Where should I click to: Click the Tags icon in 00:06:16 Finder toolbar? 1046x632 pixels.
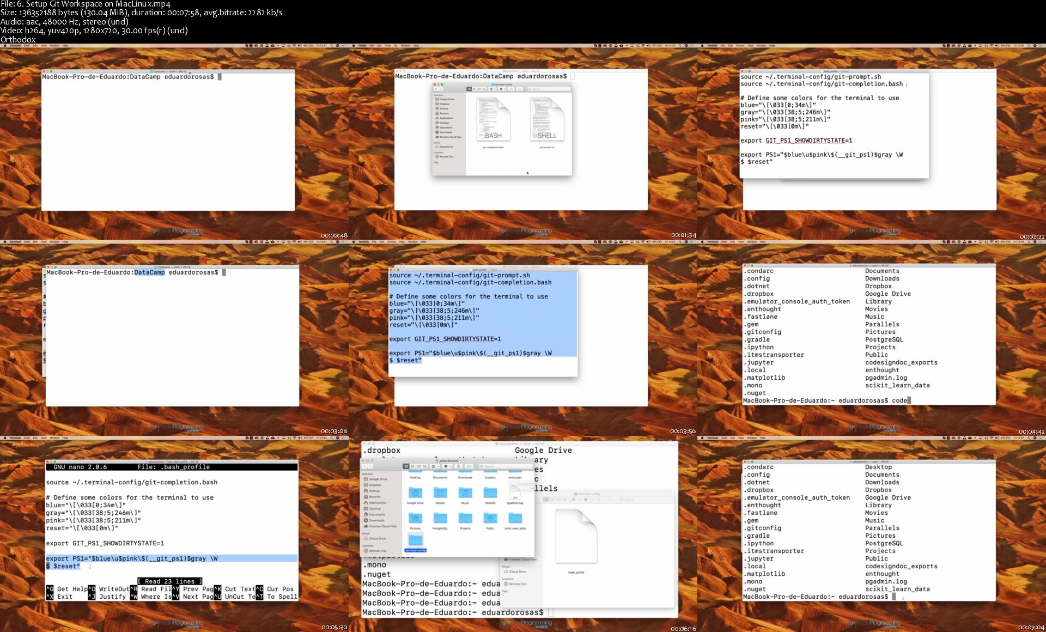click(469, 466)
